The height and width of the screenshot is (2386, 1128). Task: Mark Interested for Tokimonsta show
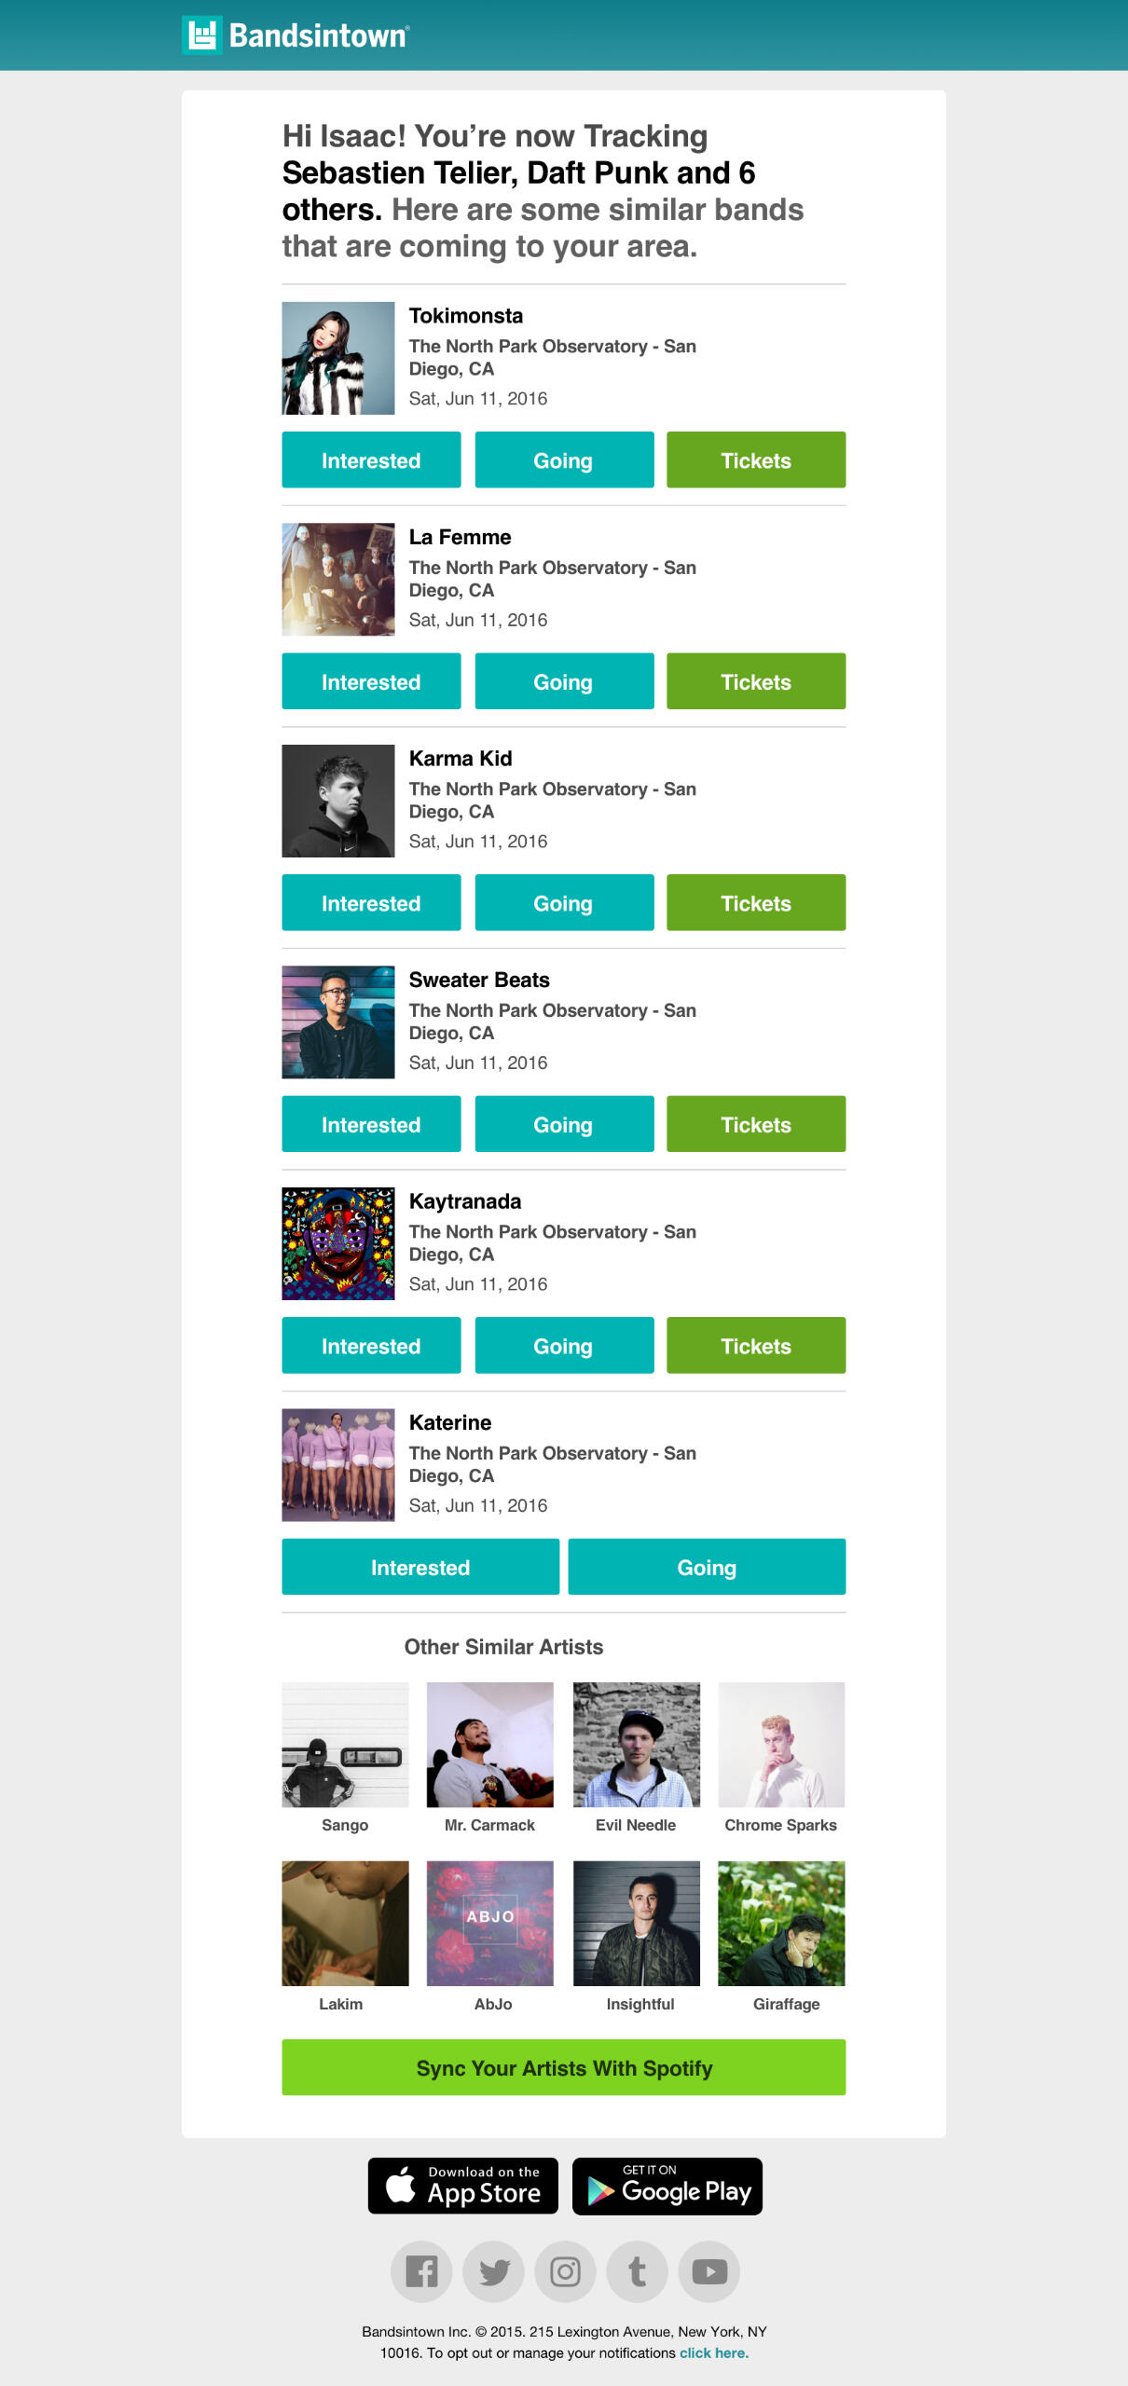tap(371, 459)
